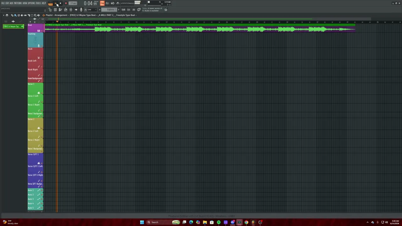Click the Auto 1 automation track

click(35, 190)
